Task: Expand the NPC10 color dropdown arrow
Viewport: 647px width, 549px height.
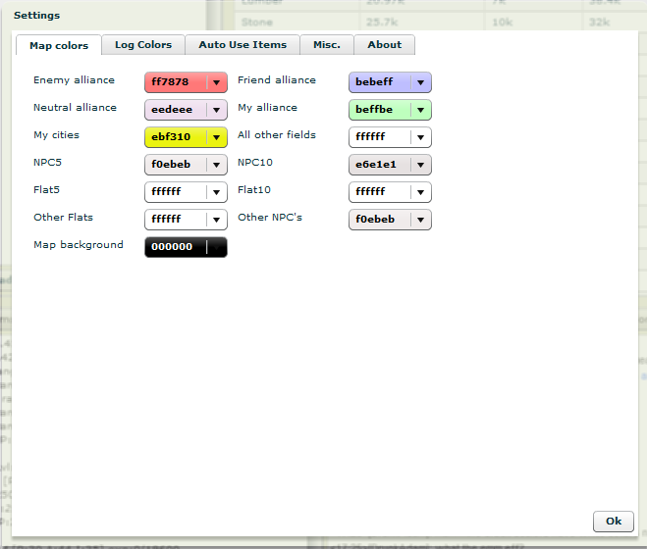Action: coord(420,166)
